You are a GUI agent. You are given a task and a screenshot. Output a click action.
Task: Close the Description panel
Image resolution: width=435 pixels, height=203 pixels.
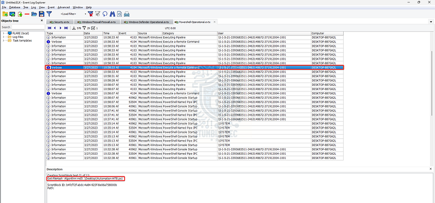431,169
